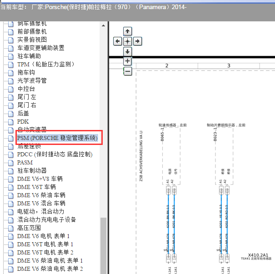This screenshot has height=274, width=275.
Task: Select DME V6+V8 车辆 entry
Action: click(x=40, y=179)
